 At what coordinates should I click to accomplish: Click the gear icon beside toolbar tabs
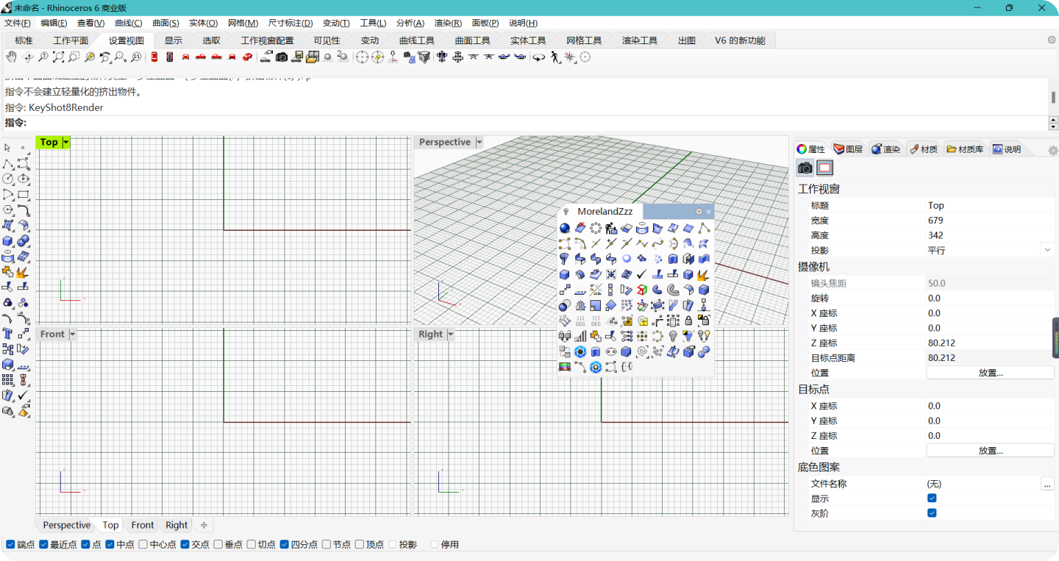pyautogui.click(x=1052, y=40)
